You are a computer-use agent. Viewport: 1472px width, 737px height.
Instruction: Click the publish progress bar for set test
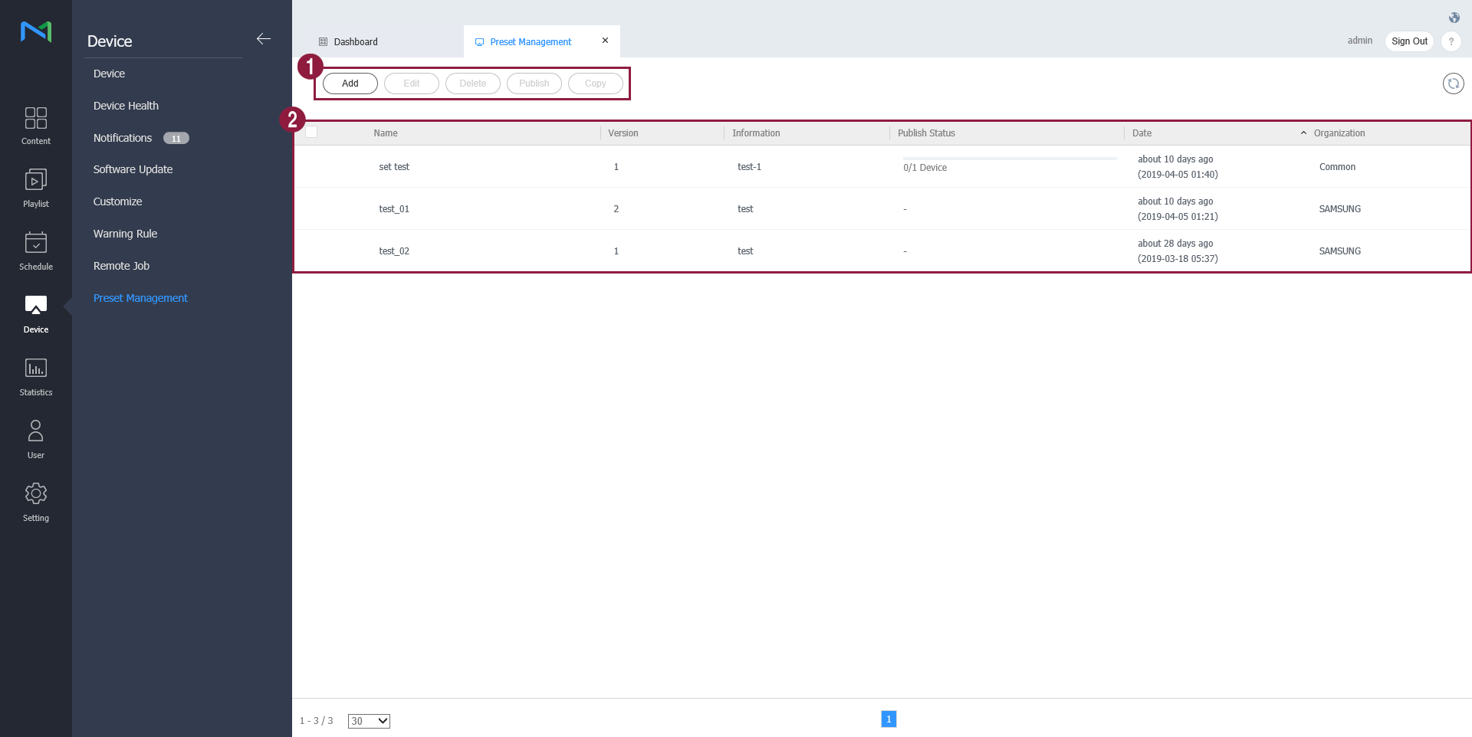point(1009,159)
